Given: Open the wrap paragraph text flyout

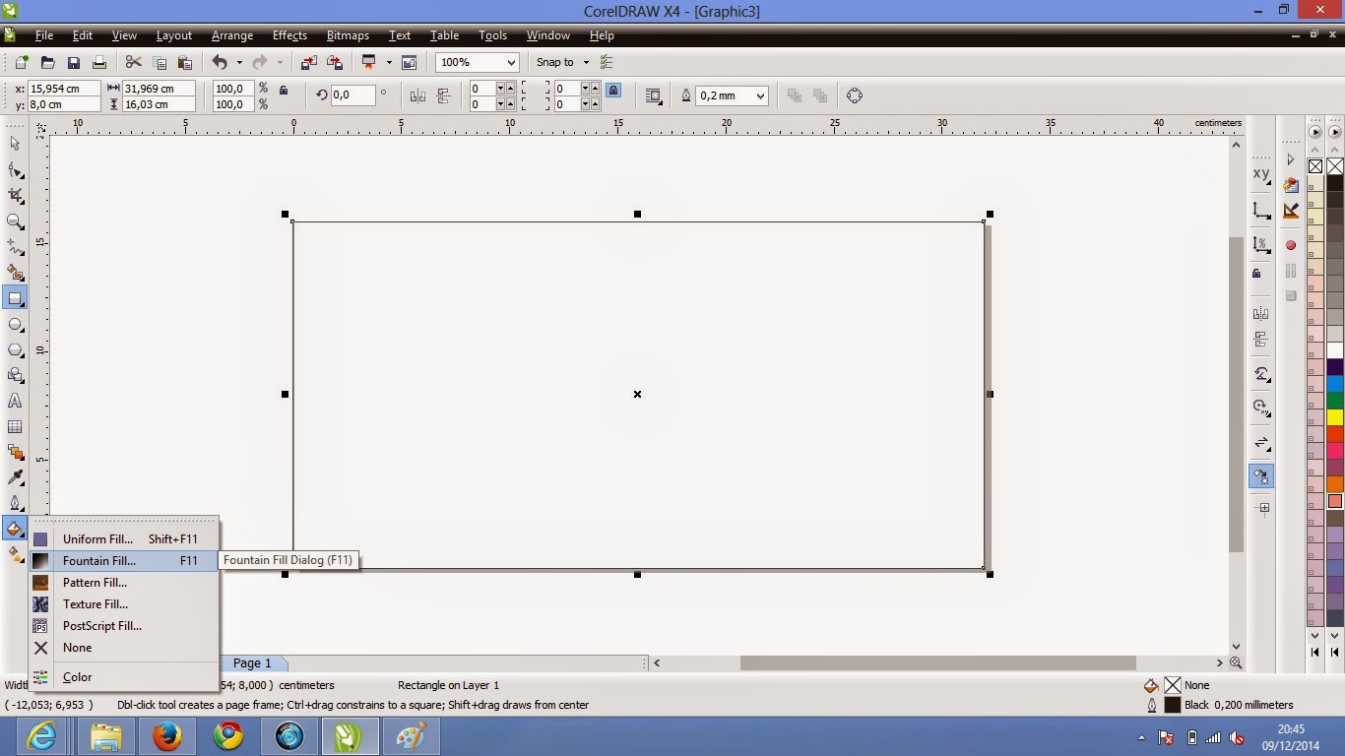Looking at the screenshot, I should coord(654,95).
